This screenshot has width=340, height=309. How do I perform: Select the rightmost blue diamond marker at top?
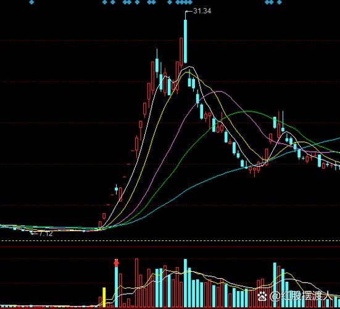click(280, 2)
